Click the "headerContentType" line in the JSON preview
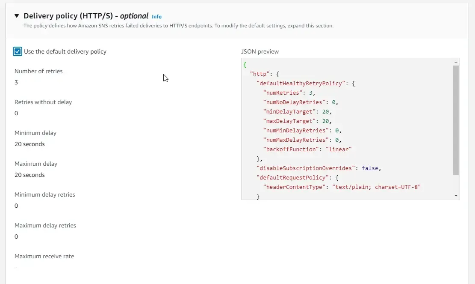This screenshot has width=475, height=284. coord(342,187)
